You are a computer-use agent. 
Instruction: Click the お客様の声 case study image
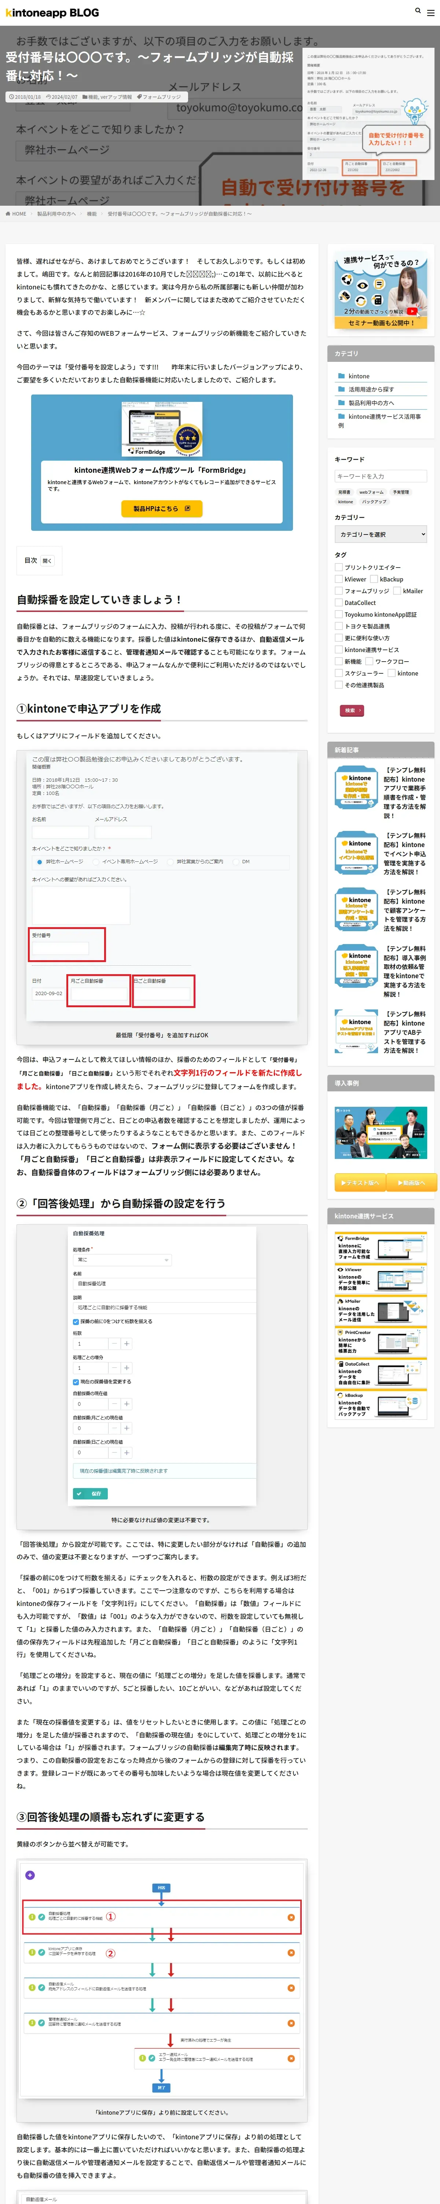click(x=380, y=1134)
